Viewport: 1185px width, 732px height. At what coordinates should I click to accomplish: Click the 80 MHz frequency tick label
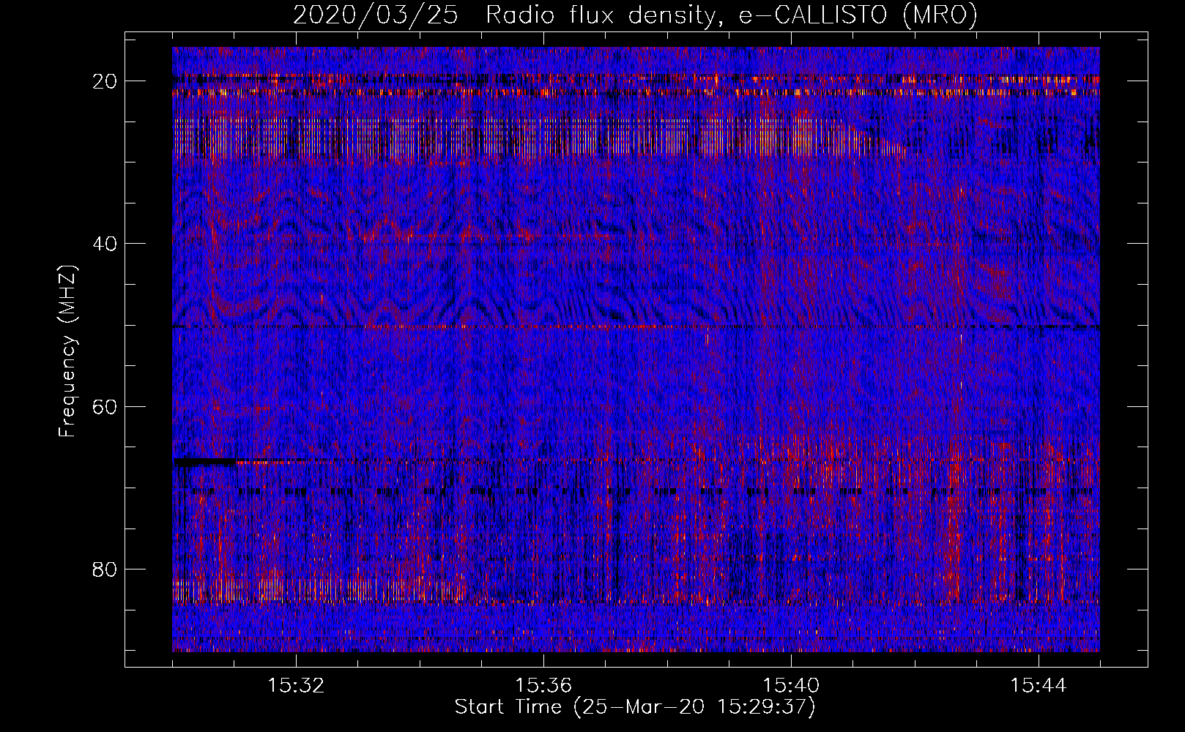pos(106,569)
